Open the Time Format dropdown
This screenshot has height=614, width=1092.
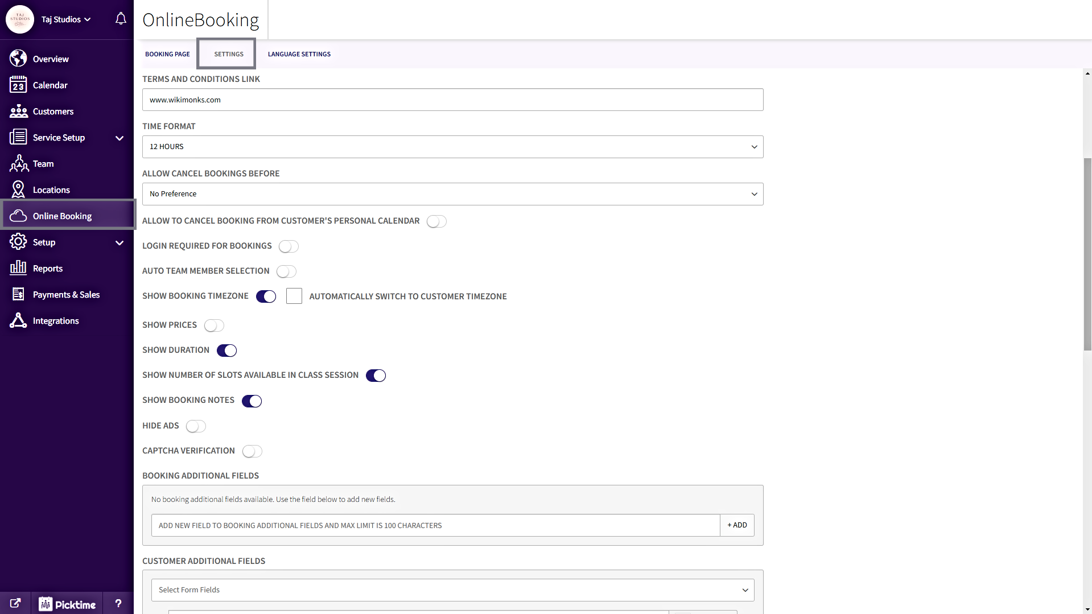[452, 146]
